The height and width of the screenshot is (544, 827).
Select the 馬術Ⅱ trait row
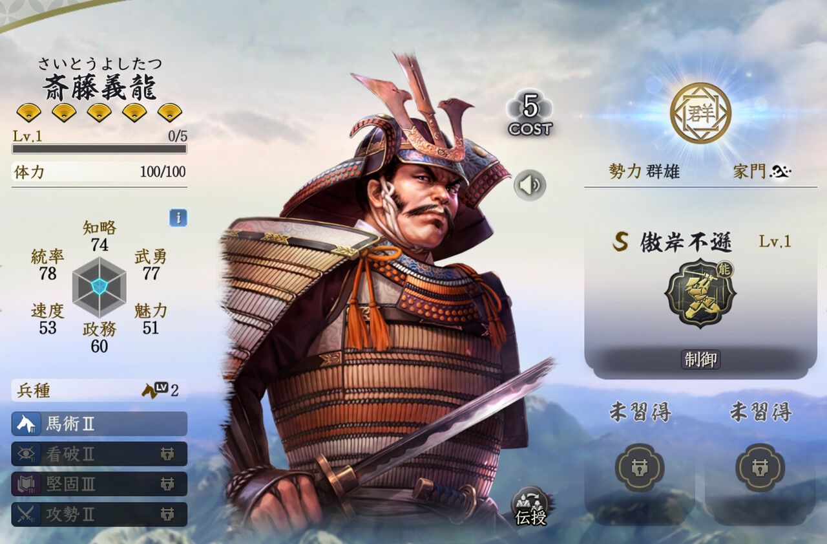[x=99, y=424]
